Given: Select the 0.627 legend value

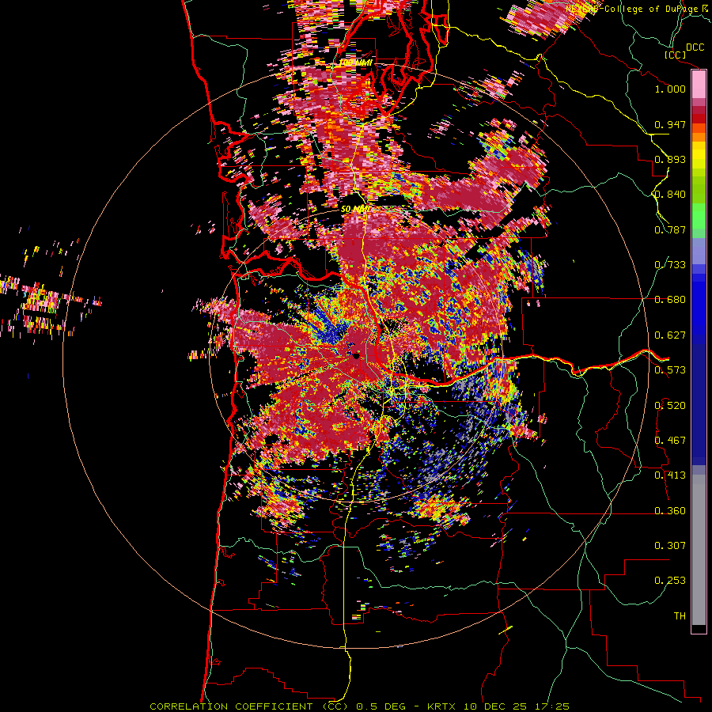Looking at the screenshot, I should (x=670, y=335).
